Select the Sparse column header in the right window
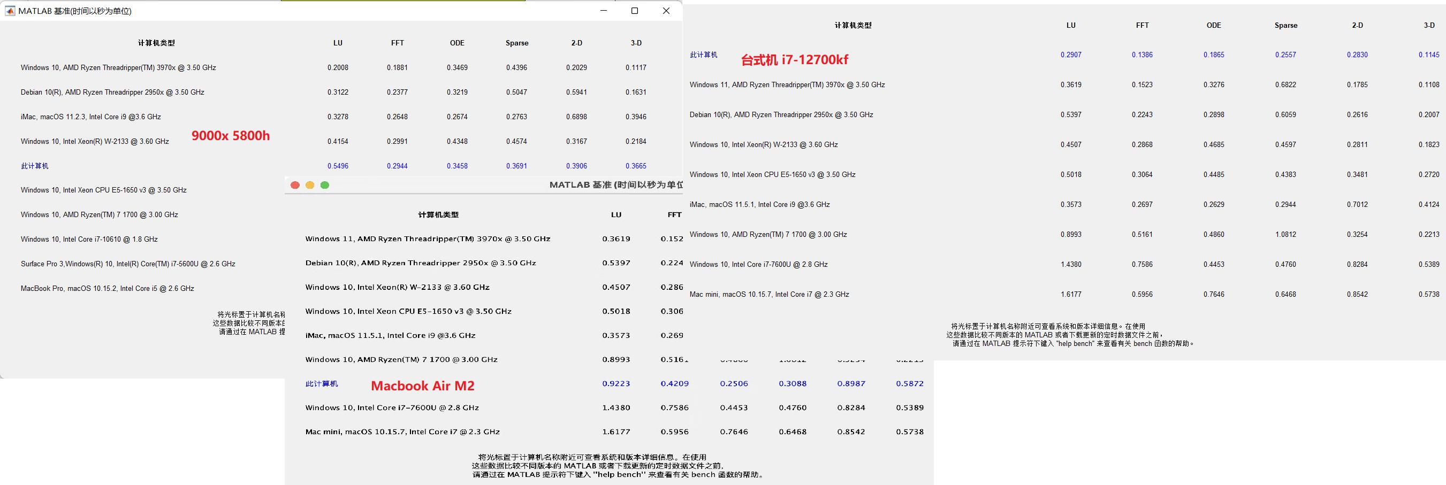 1285,25
